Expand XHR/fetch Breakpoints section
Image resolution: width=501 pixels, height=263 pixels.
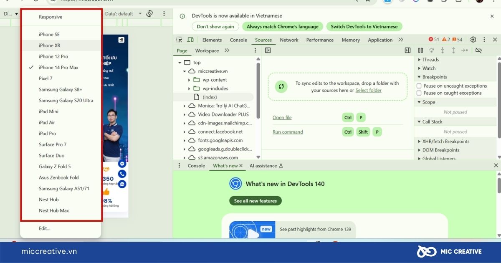coord(443,142)
